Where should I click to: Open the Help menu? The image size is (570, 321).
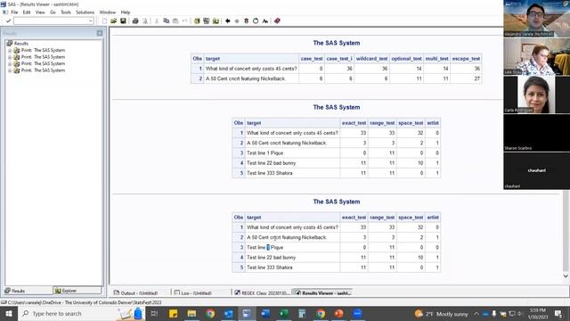click(x=126, y=12)
